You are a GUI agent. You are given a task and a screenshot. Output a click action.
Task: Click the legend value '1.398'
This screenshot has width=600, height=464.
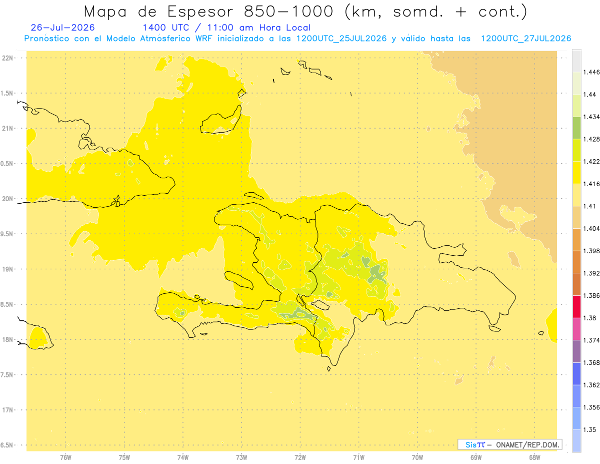tap(592, 251)
